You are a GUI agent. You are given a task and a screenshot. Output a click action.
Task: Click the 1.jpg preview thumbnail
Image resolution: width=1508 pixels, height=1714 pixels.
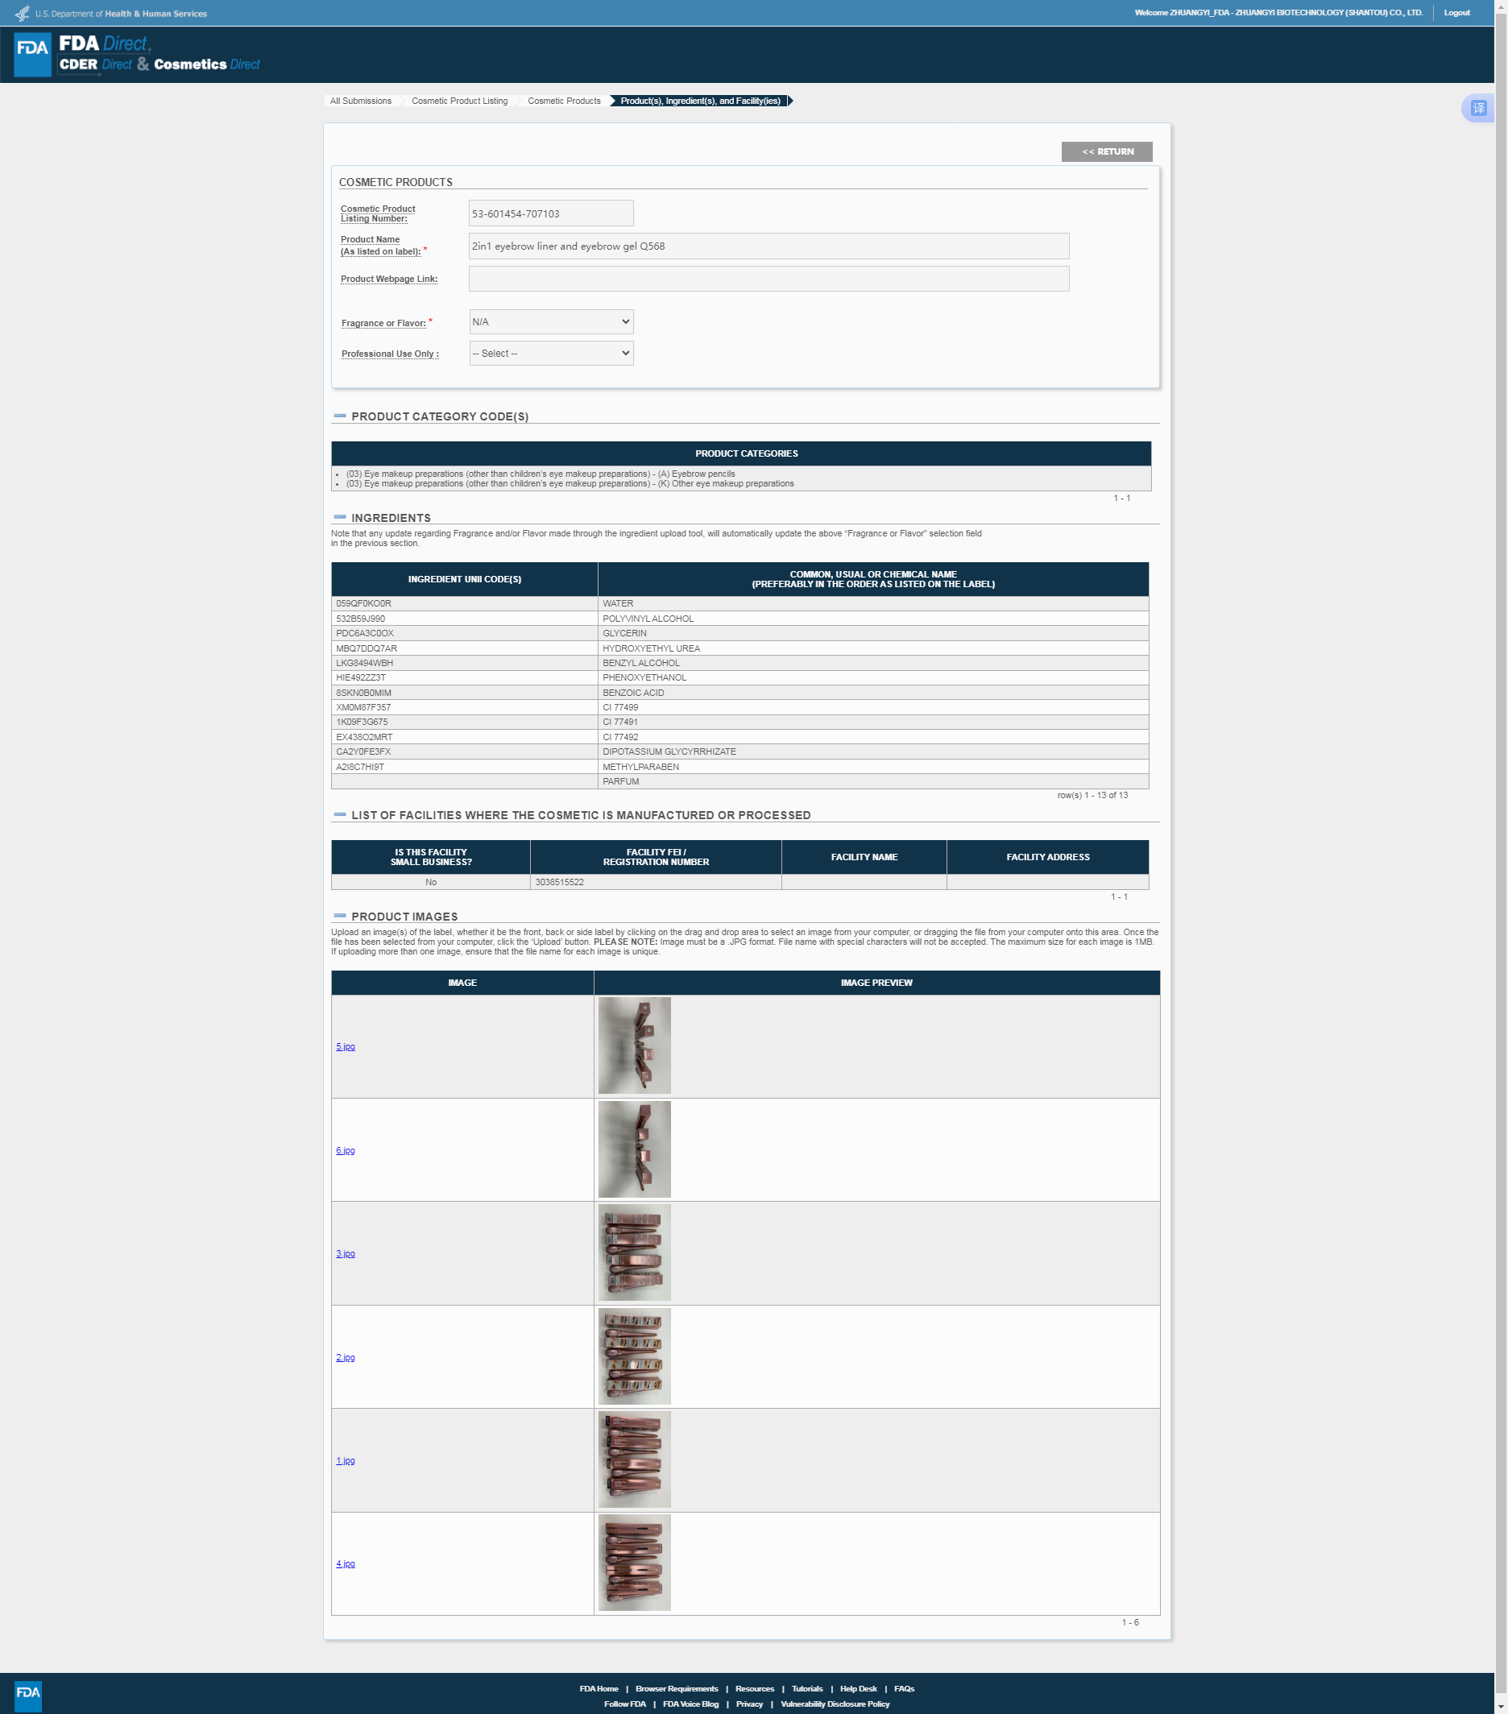point(634,1460)
